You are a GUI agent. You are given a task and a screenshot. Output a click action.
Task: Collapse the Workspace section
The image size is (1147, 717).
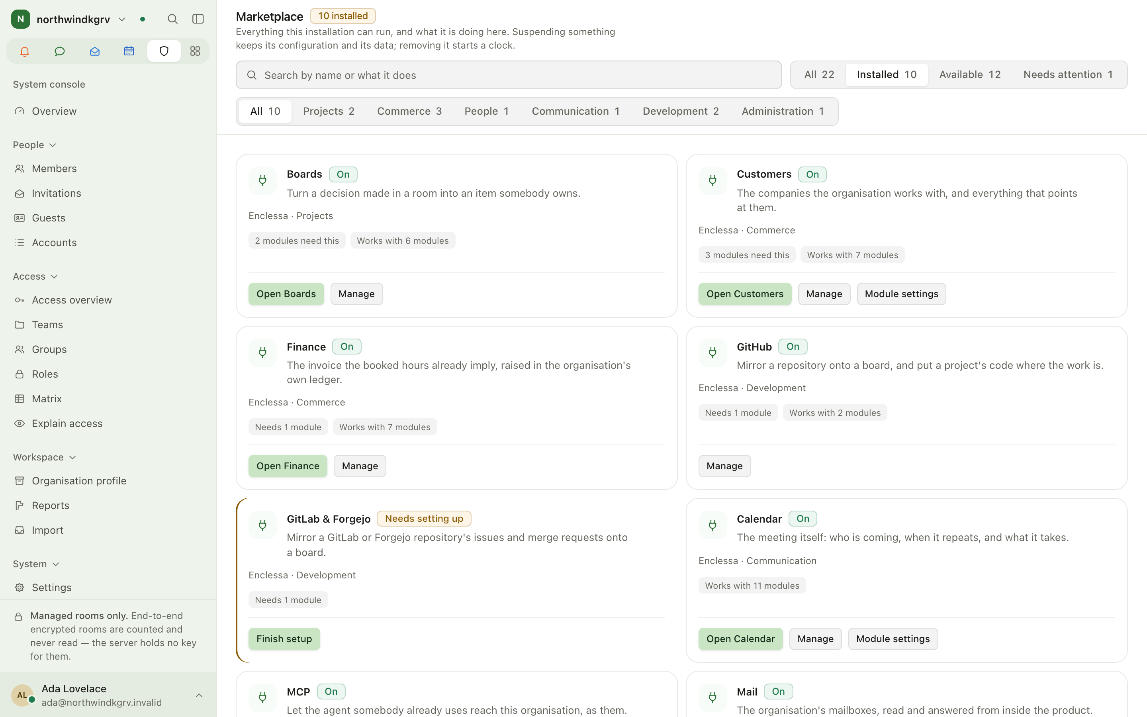45,457
